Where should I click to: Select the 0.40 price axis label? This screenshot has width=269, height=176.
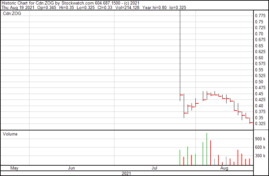[x=259, y=106]
